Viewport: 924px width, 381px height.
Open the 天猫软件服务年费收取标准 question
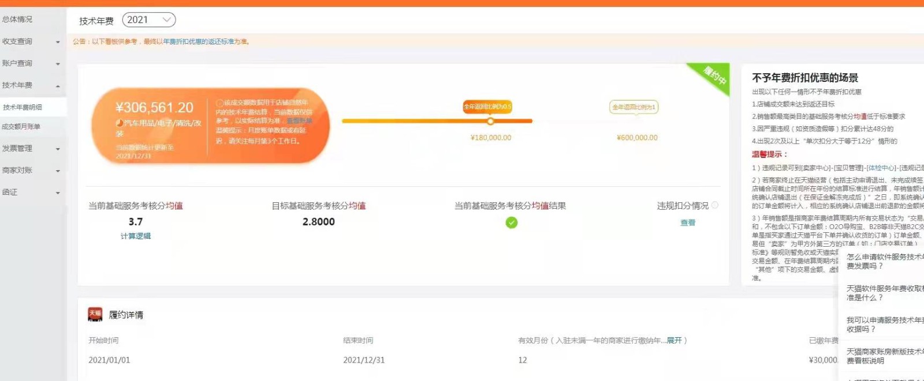885,293
